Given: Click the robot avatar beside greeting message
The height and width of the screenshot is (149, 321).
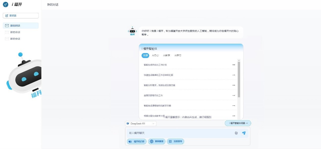Looking at the screenshot, I should pos(132,31).
